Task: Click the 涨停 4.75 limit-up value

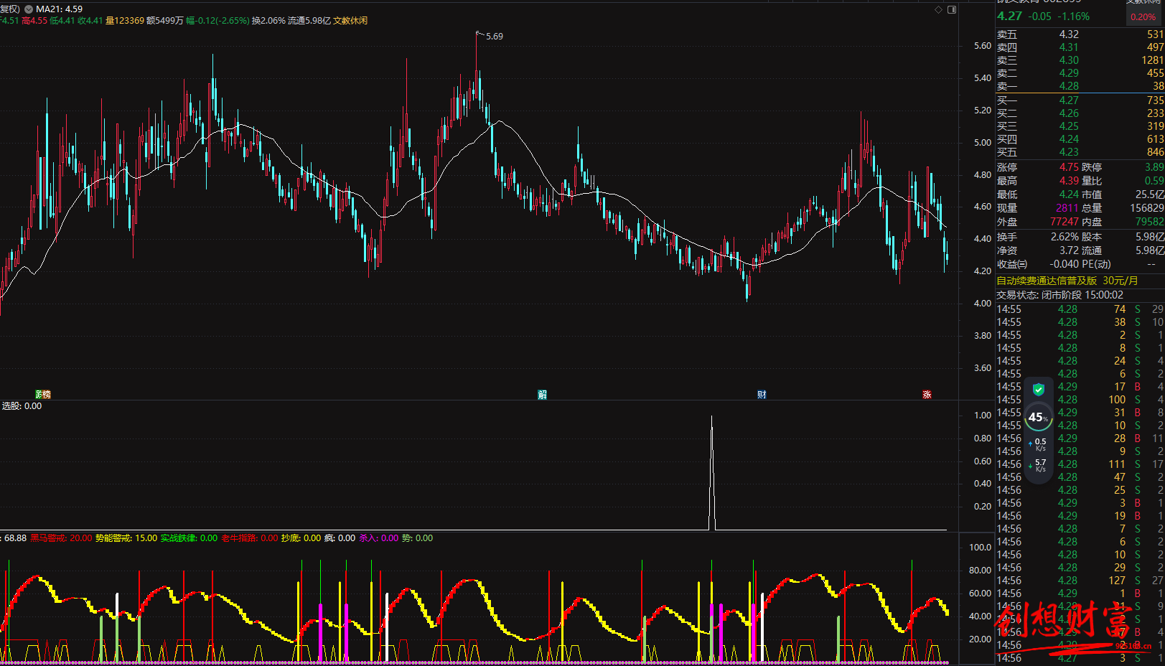Action: coord(1069,167)
